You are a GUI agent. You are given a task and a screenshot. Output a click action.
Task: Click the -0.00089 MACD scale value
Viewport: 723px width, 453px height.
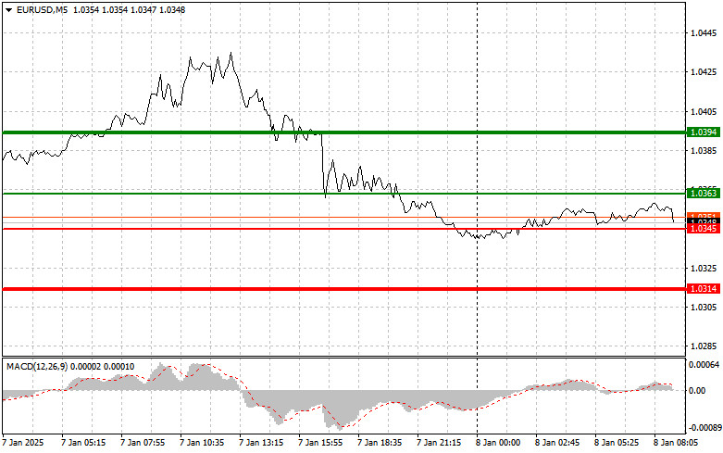coord(704,428)
